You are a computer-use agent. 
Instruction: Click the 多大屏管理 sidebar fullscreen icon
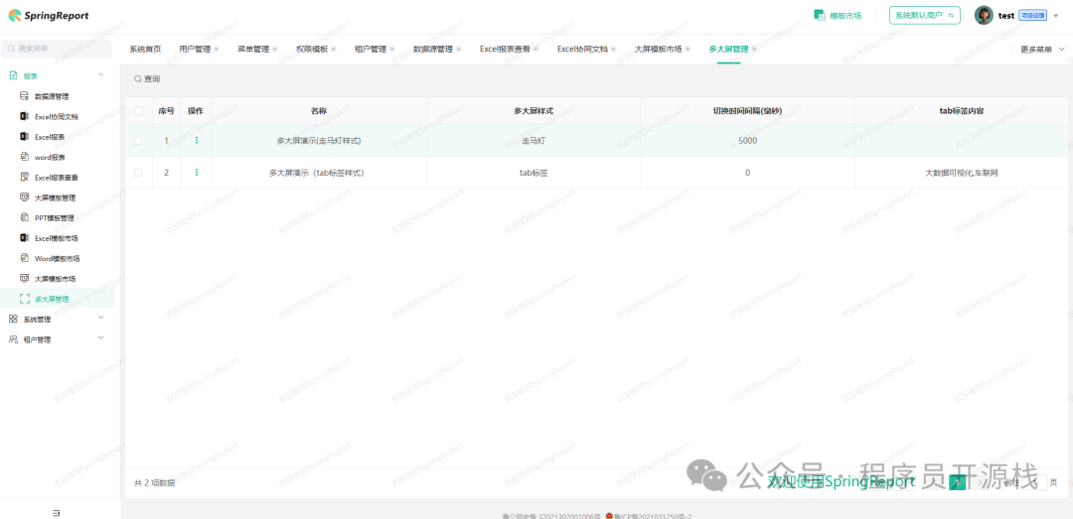25,299
